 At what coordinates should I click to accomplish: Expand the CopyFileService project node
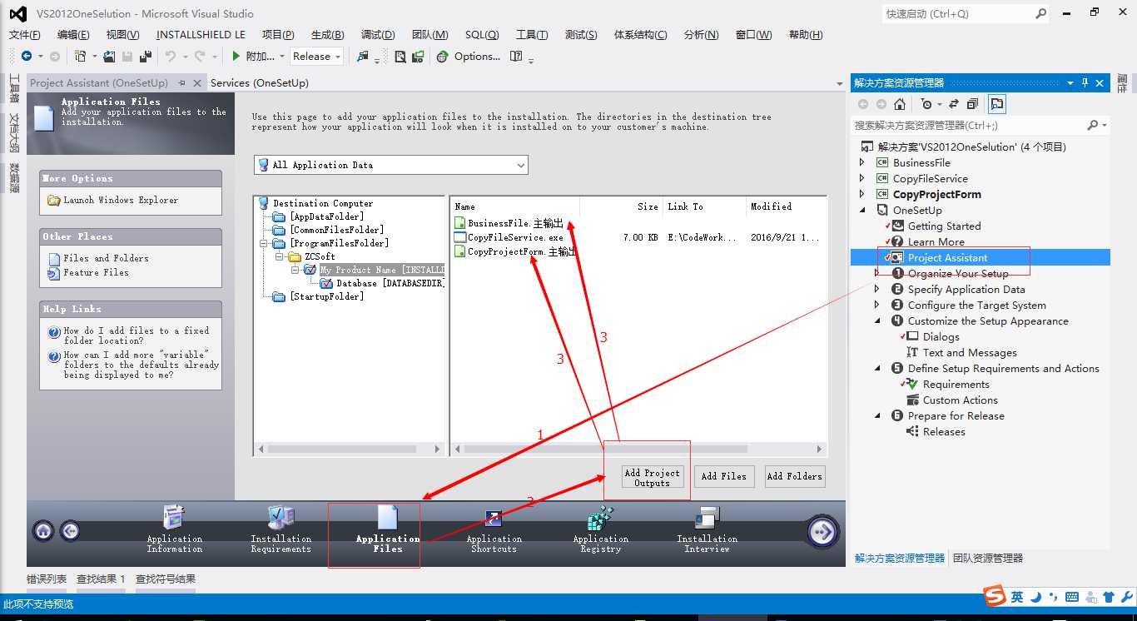862,178
